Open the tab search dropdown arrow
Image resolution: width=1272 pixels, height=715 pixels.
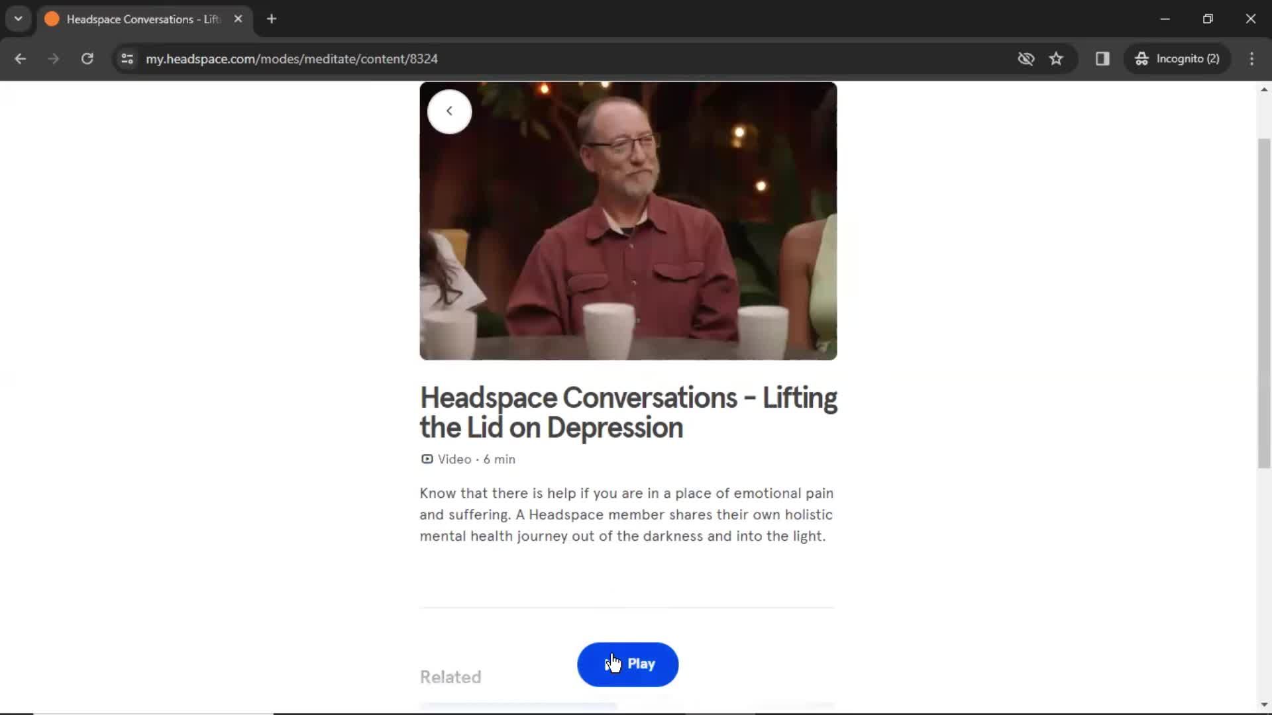click(x=19, y=19)
